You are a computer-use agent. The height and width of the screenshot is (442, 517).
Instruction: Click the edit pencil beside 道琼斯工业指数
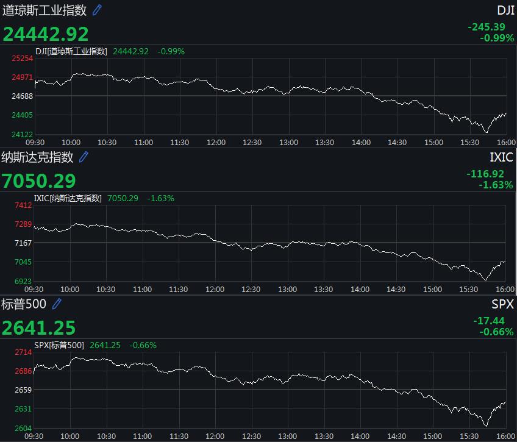[97, 10]
